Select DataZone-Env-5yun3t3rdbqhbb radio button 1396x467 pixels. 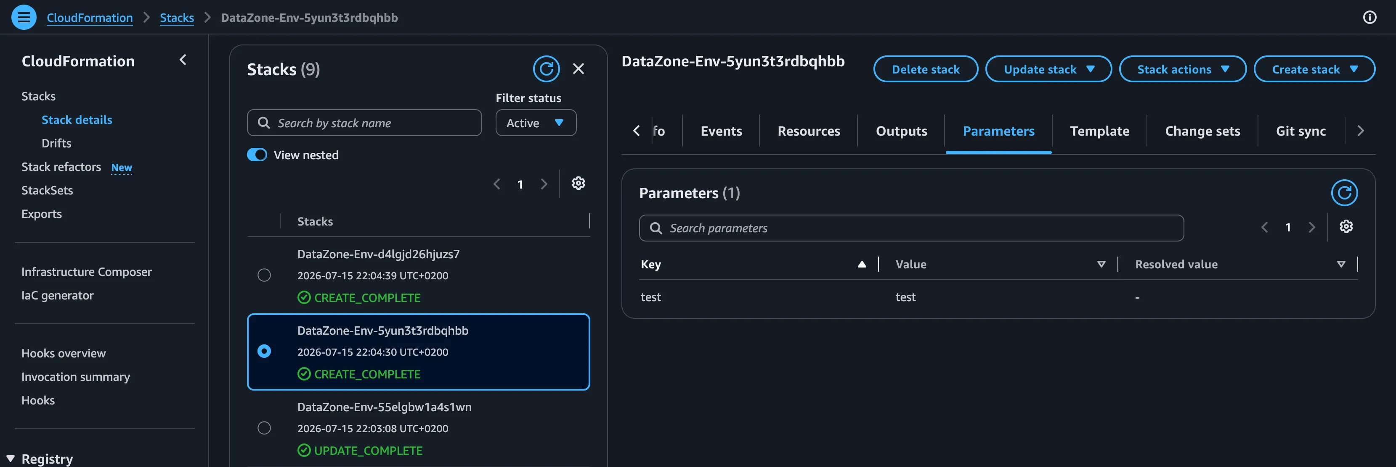pos(264,352)
